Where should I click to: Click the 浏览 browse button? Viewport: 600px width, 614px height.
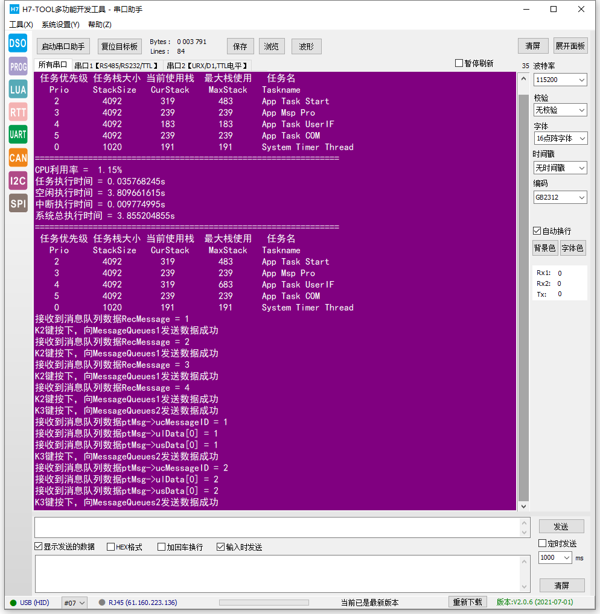[271, 46]
